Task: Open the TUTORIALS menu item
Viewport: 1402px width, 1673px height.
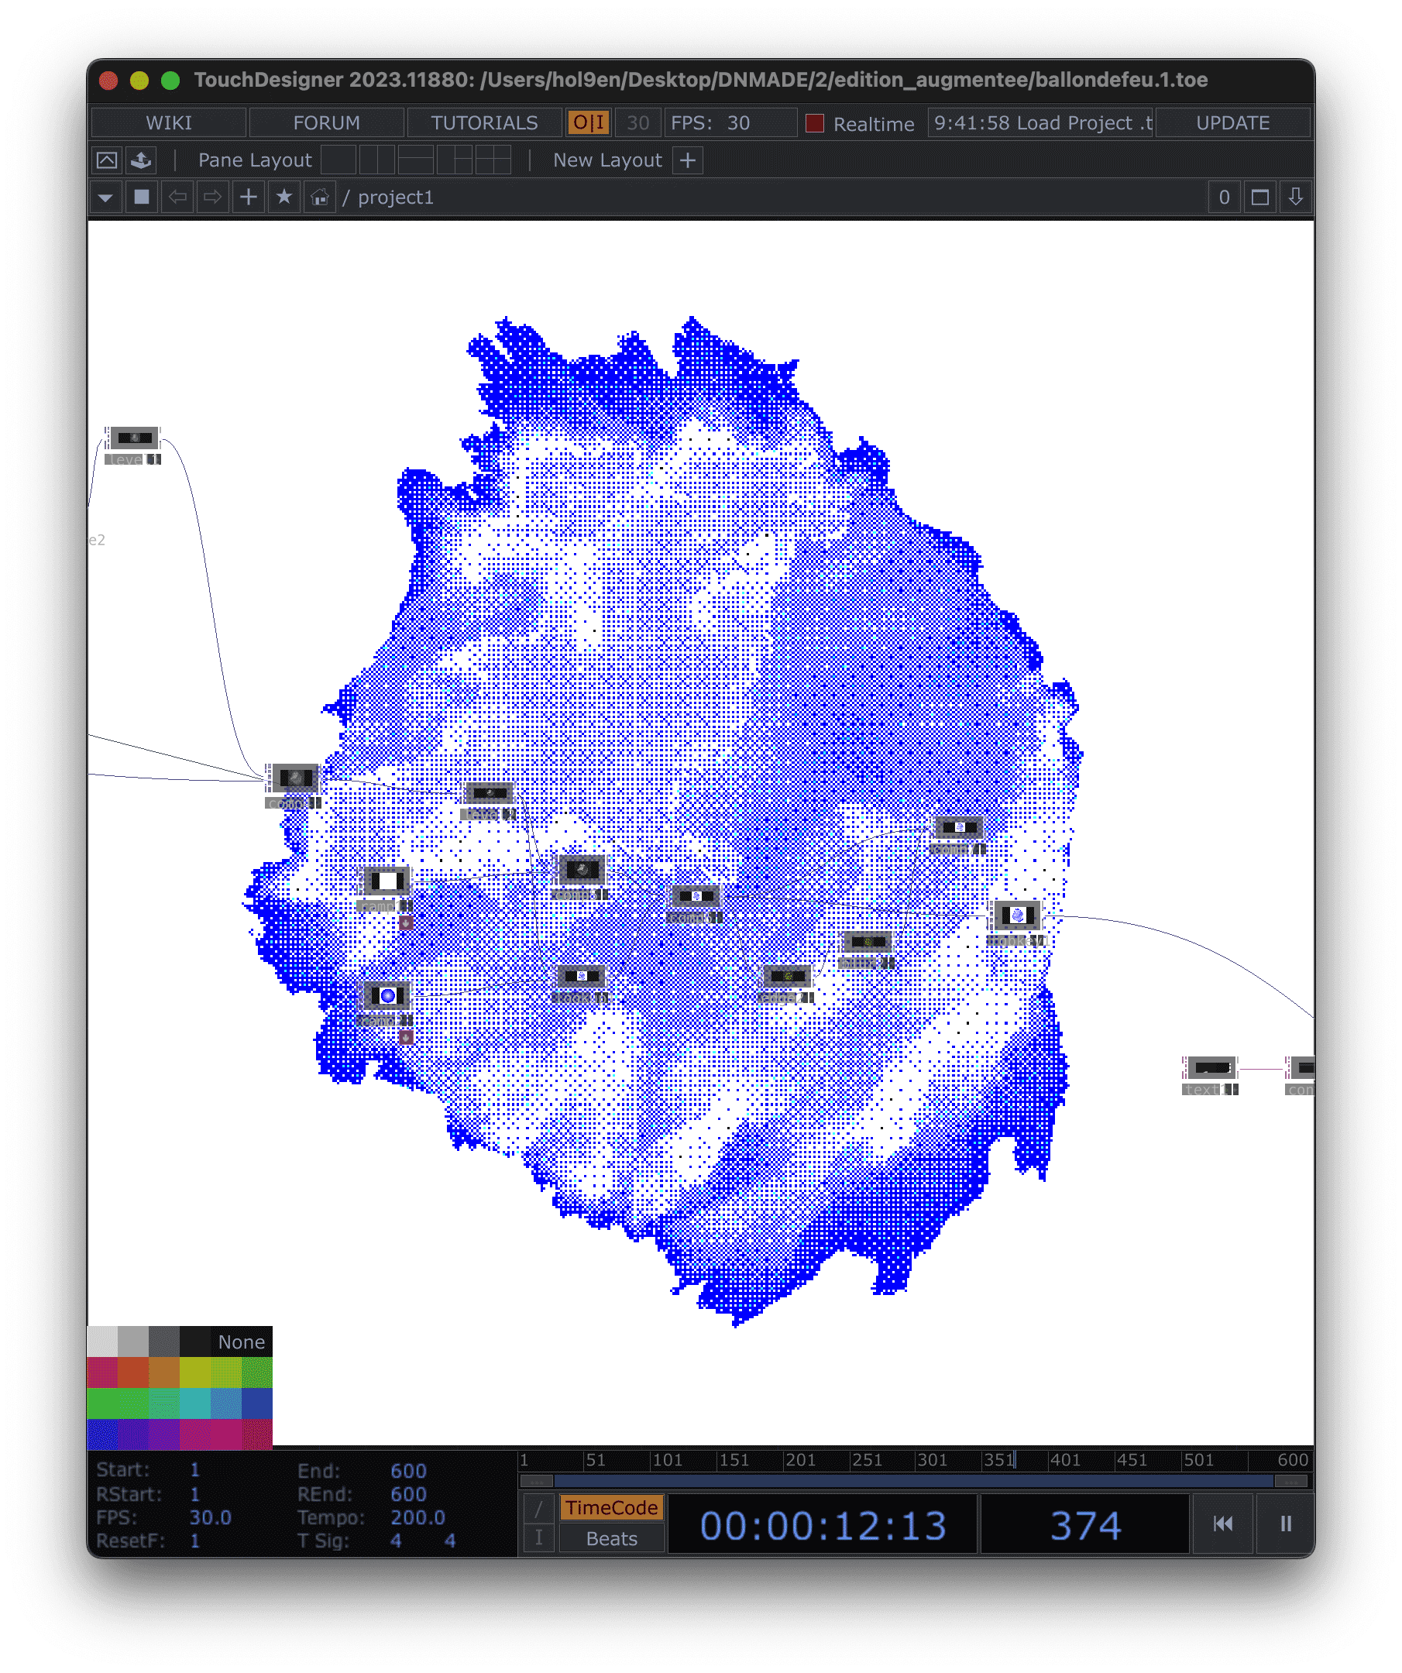Action: click(484, 122)
